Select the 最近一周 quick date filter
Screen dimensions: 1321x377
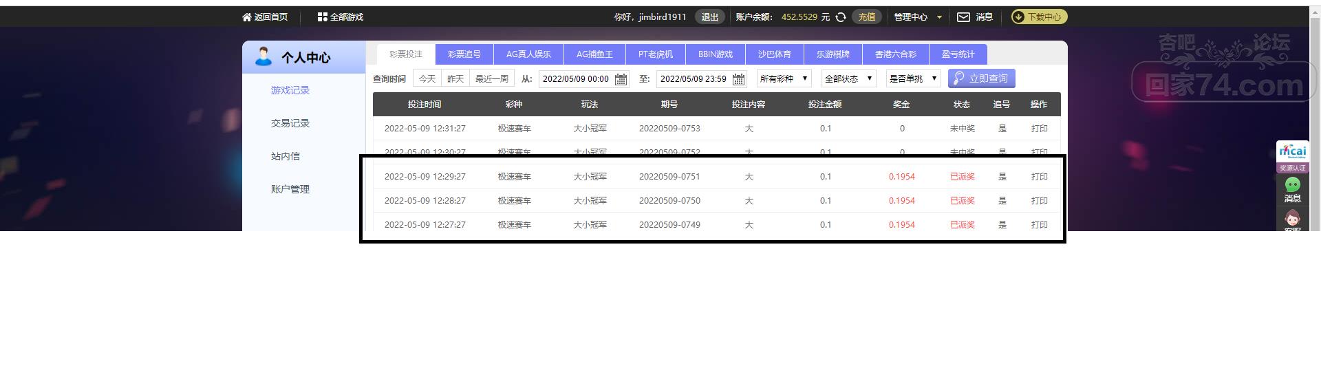click(x=492, y=79)
